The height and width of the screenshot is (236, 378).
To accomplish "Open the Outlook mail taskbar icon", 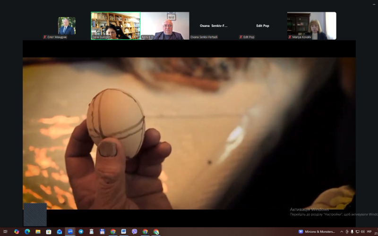I will pos(60,232).
